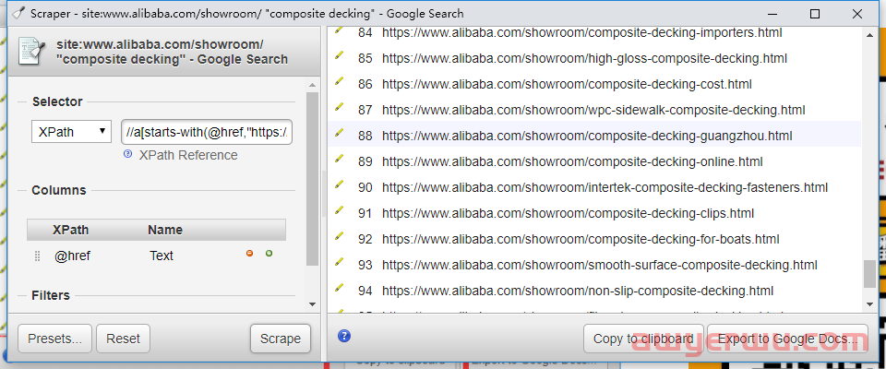The width and height of the screenshot is (886, 369).
Task: Click the Presets... button
Action: tap(54, 339)
